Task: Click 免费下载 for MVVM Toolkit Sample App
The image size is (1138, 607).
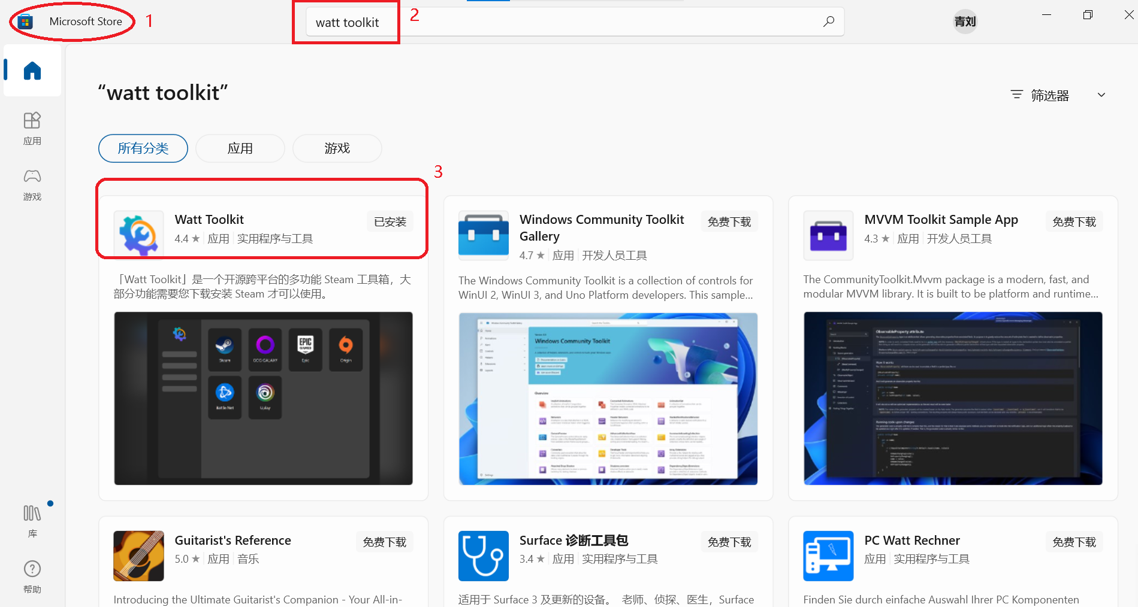Action: 1074,222
